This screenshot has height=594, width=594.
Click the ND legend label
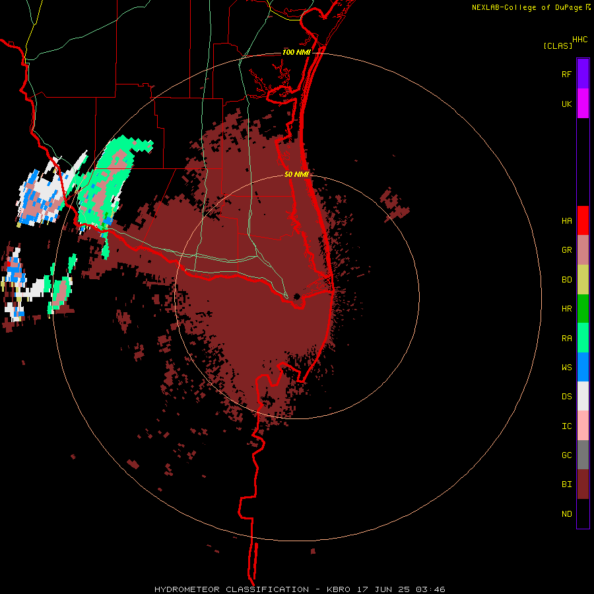click(566, 513)
